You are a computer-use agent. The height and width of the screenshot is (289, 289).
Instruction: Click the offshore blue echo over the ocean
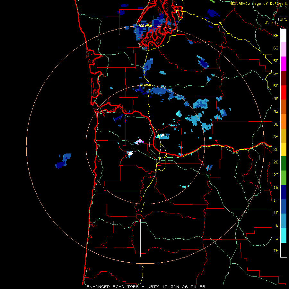[63, 161]
